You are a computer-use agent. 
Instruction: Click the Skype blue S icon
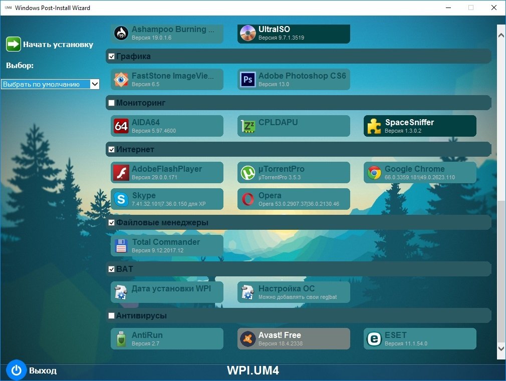click(121, 199)
